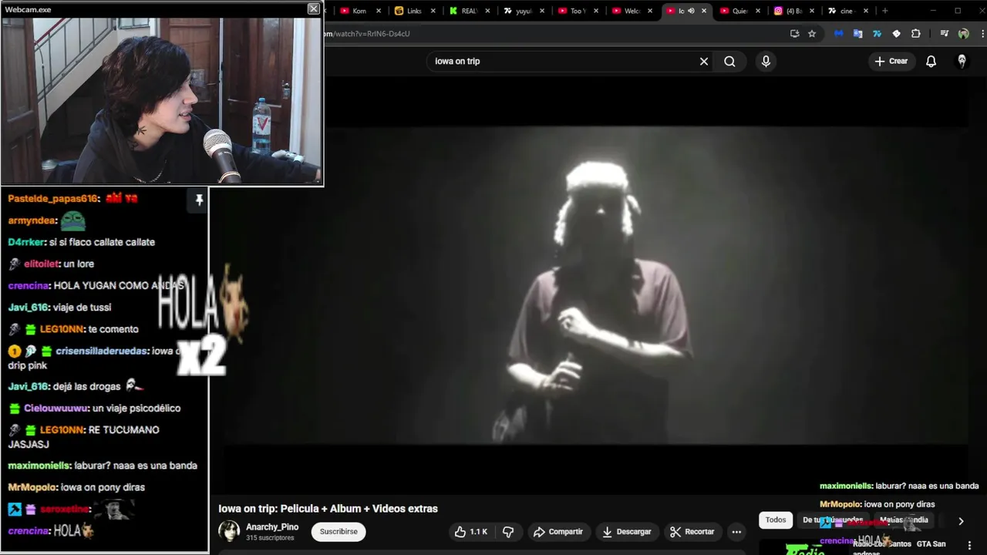This screenshot has width=987, height=555.
Task: Close the Webcam.exe window
Action: point(313,8)
